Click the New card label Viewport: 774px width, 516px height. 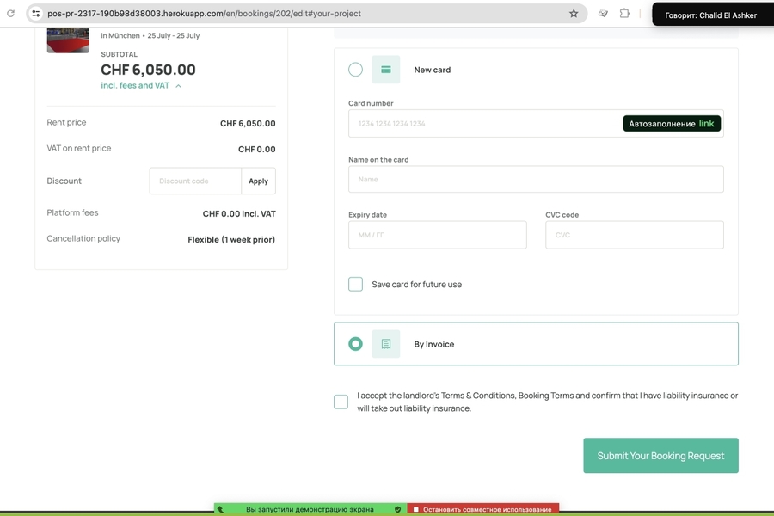pos(433,71)
